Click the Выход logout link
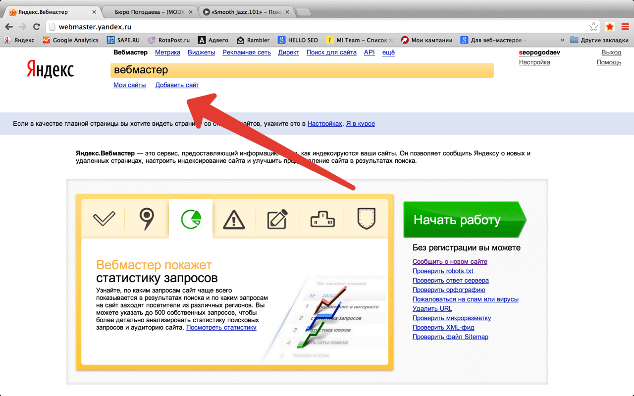Screen dimensions: 634x396 [611, 52]
